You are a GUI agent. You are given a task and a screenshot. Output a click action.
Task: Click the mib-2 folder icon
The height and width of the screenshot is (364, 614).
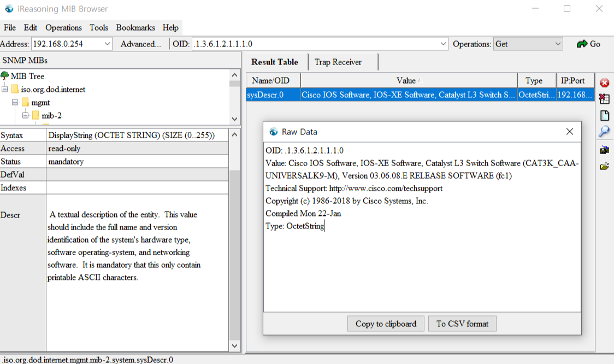[x=36, y=115]
